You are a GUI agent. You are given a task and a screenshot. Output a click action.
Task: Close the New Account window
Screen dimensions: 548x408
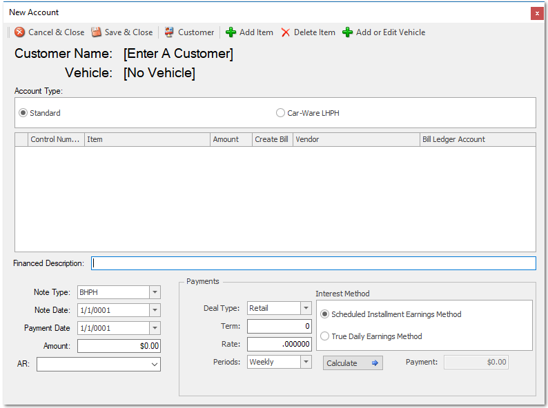pyautogui.click(x=537, y=13)
